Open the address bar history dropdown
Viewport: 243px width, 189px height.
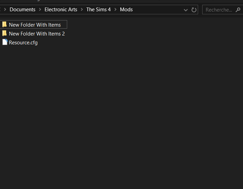[x=186, y=10]
